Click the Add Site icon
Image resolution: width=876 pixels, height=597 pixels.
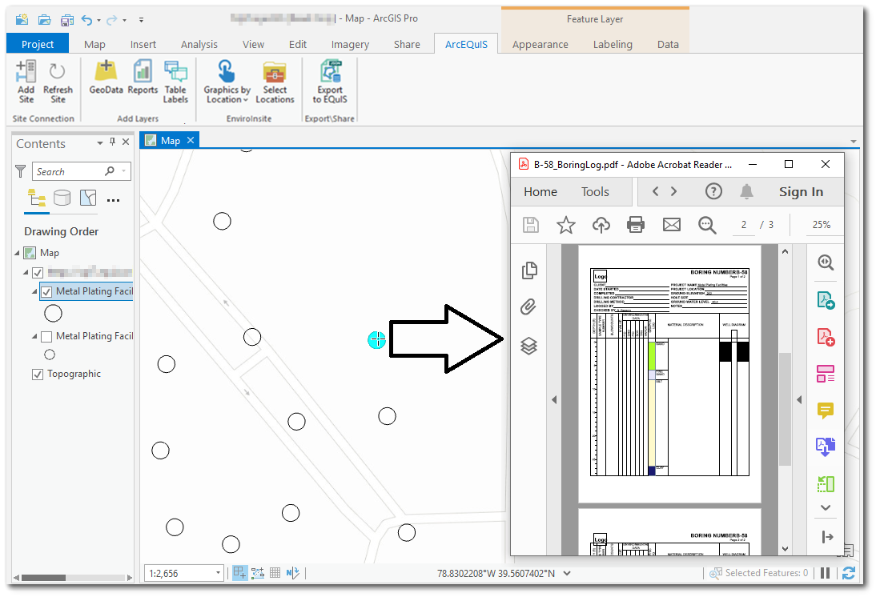(x=26, y=82)
